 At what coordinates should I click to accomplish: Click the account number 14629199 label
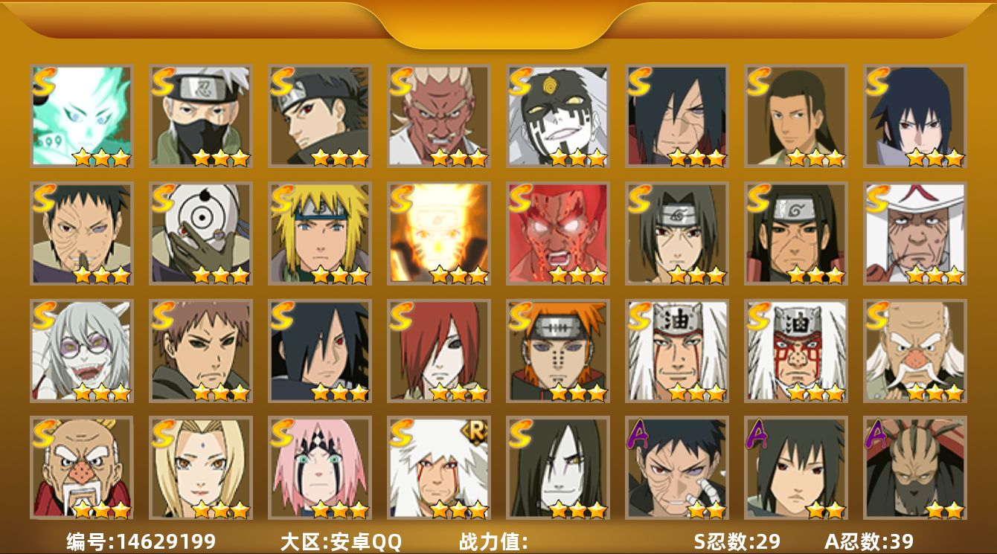141,541
